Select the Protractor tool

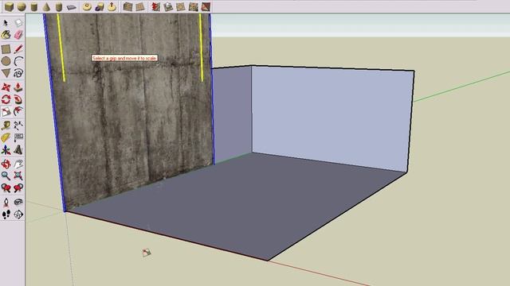(x=6, y=137)
